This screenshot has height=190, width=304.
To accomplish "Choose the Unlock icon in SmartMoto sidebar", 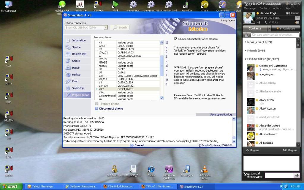I will pyautogui.click(x=68, y=61).
